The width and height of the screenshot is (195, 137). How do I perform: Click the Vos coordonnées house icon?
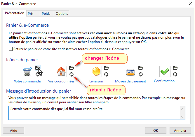[x=61, y=71]
